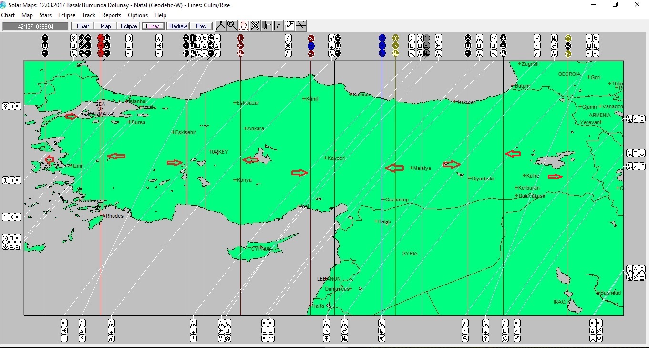Select the set-coordinates arrow tool
Viewport: 649px width, 348px height.
point(278,25)
